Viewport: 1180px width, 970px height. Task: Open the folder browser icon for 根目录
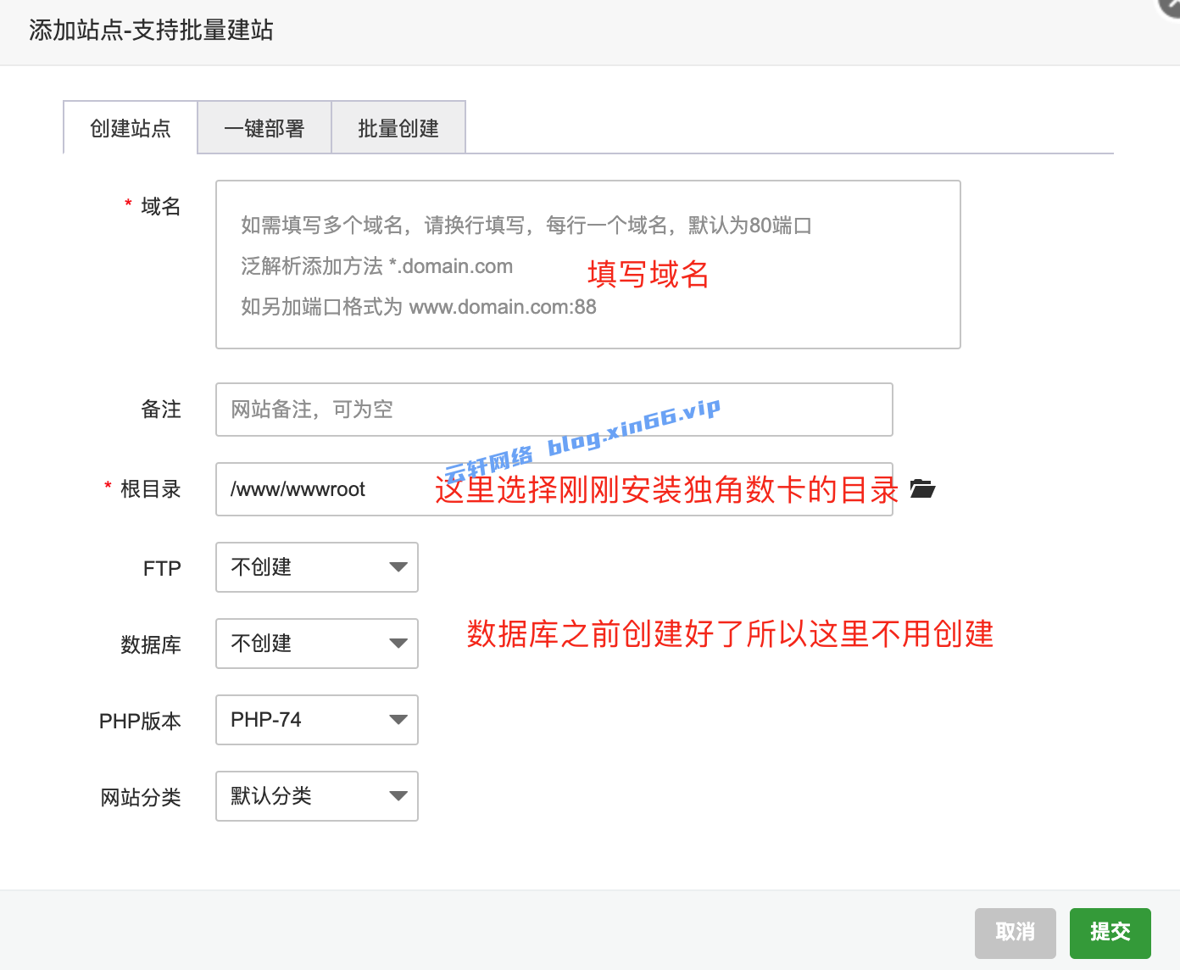922,488
